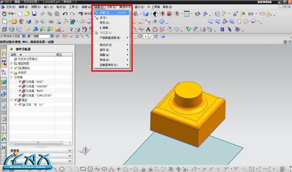Collapse the 引用集 tree node
This screenshot has height=172, width=292.
click(x=11, y=77)
